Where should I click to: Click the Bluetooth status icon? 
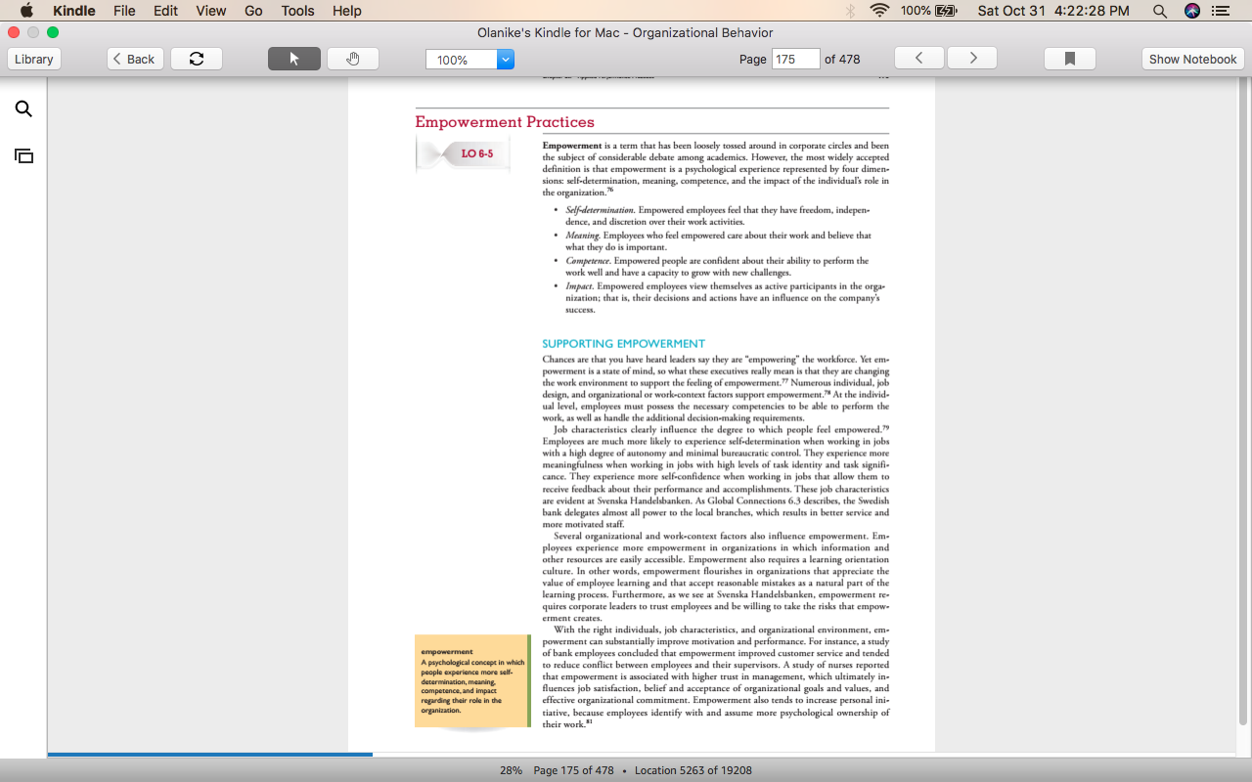tap(850, 11)
